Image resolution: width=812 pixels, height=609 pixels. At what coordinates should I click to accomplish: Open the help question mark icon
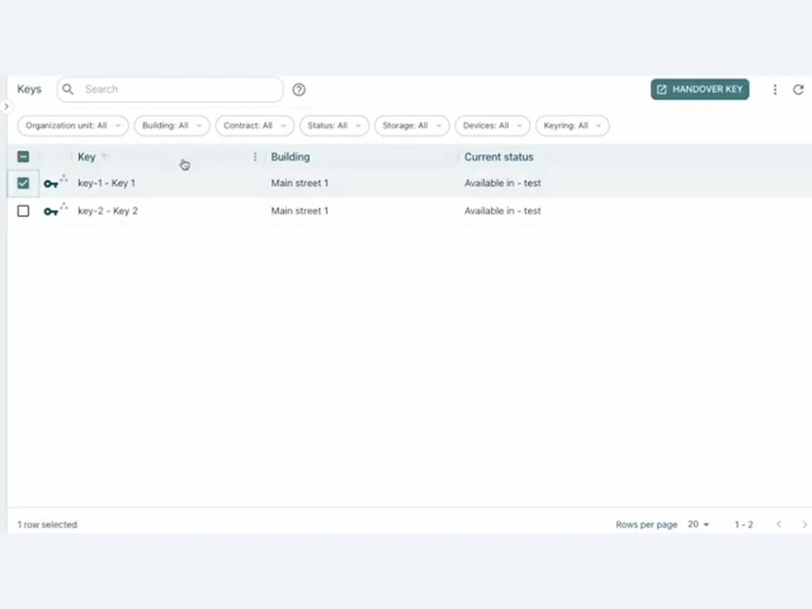point(299,89)
